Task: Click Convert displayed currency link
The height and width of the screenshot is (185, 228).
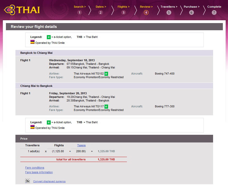Action: (49, 181)
